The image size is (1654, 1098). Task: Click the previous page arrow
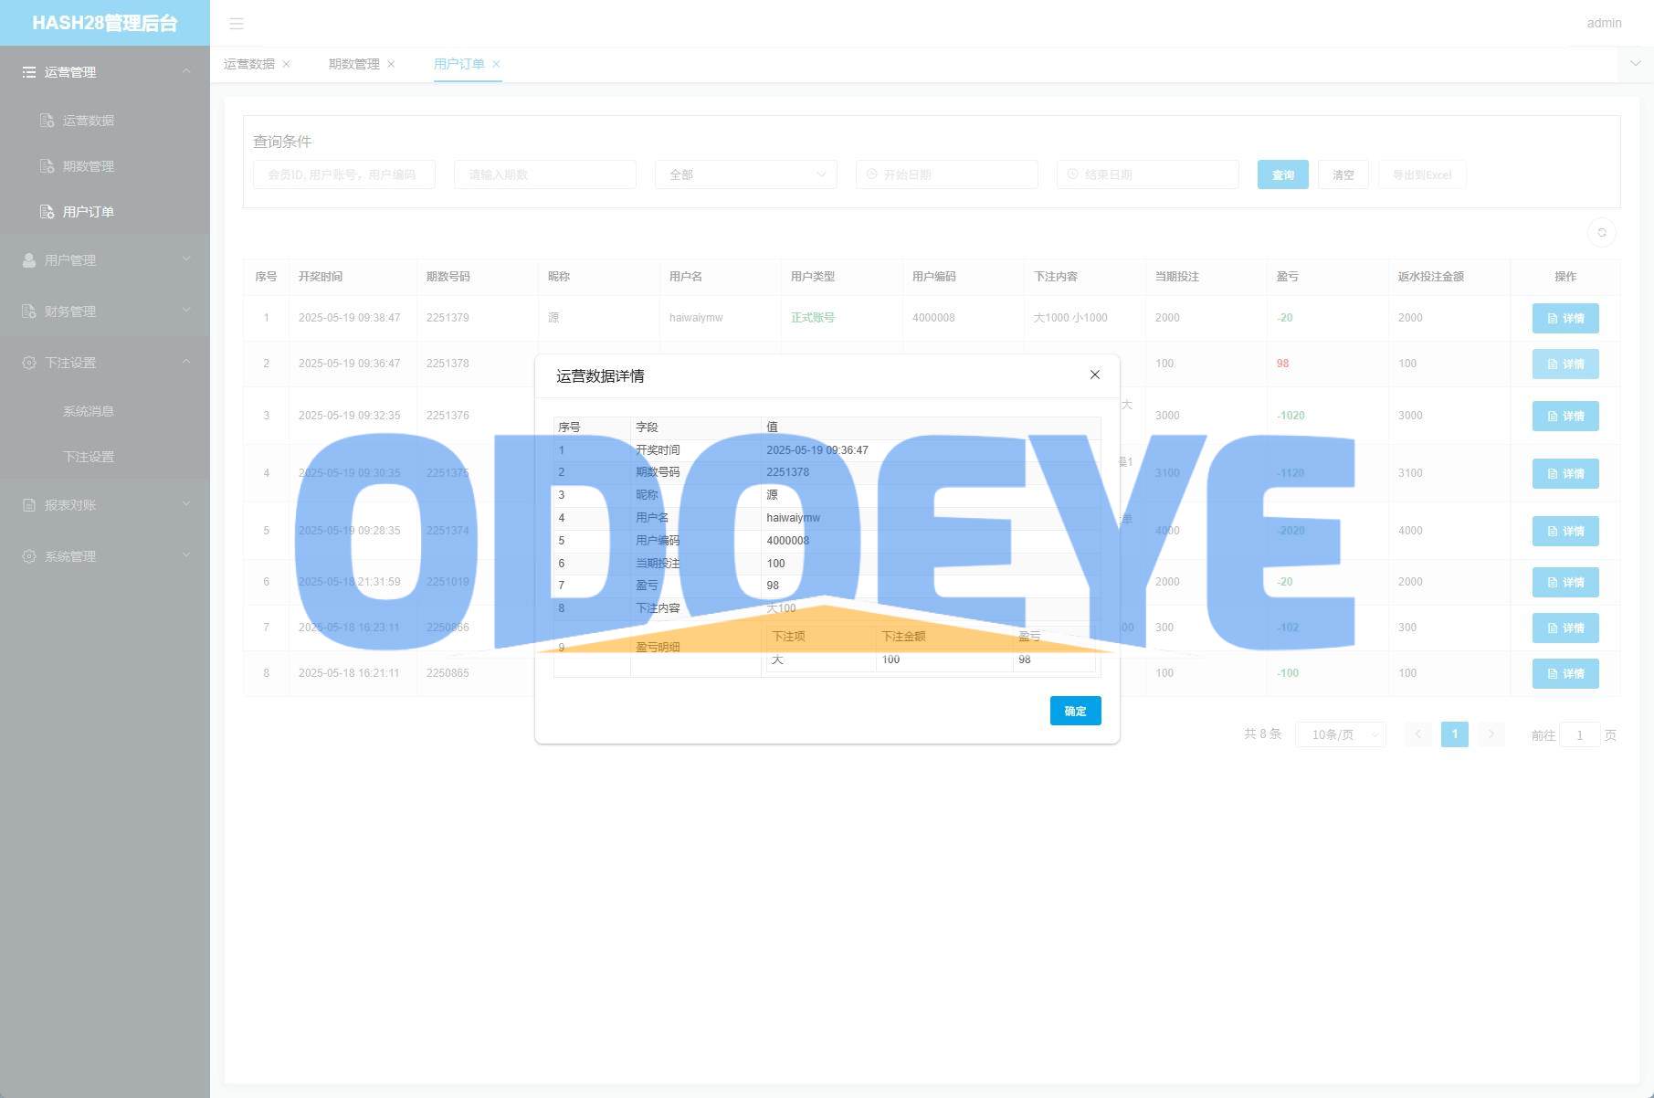pos(1418,734)
